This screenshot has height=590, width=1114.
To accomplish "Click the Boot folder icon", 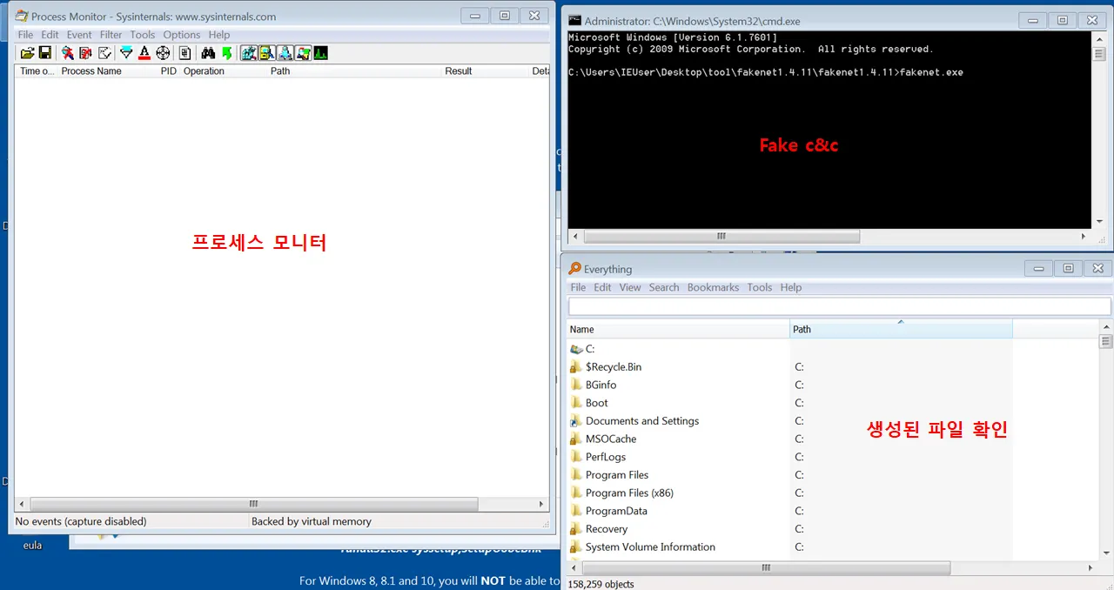I will pos(576,403).
